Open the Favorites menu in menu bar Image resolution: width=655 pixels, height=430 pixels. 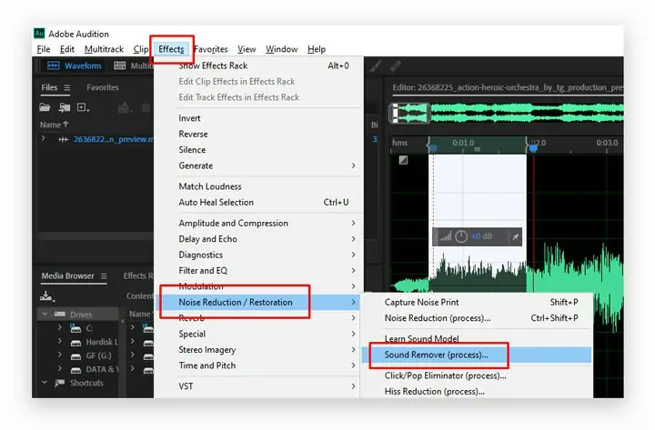211,49
